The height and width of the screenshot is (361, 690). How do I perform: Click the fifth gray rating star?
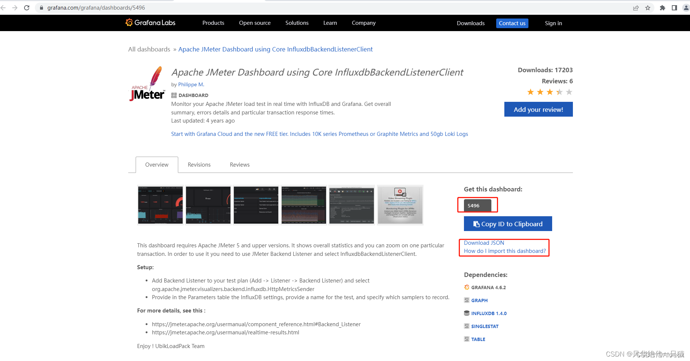[x=569, y=92]
